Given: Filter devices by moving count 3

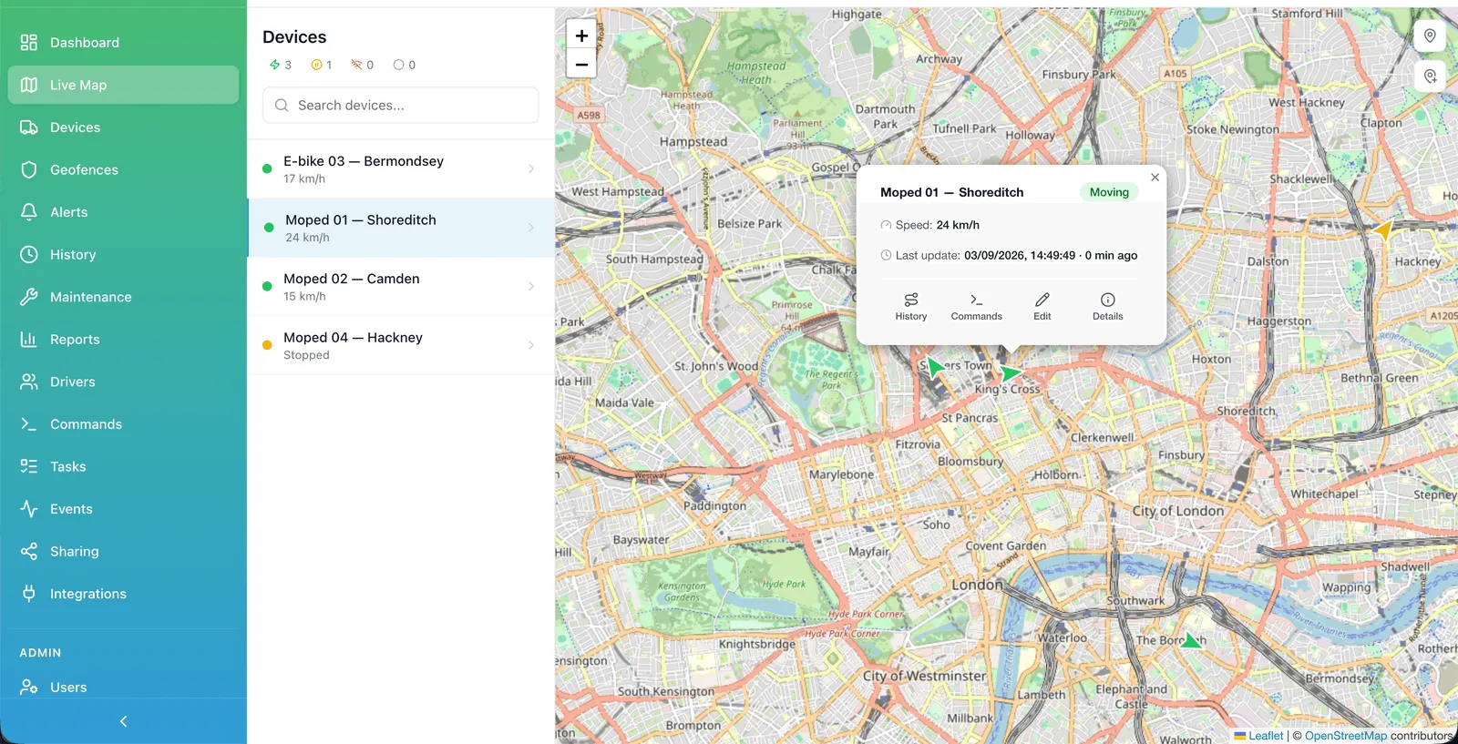Looking at the screenshot, I should (x=281, y=65).
